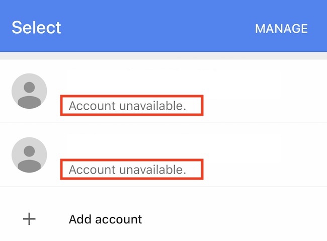This screenshot has width=327, height=241.
Task: Click second 'Account unavailable.' status text
Action: pos(127,170)
